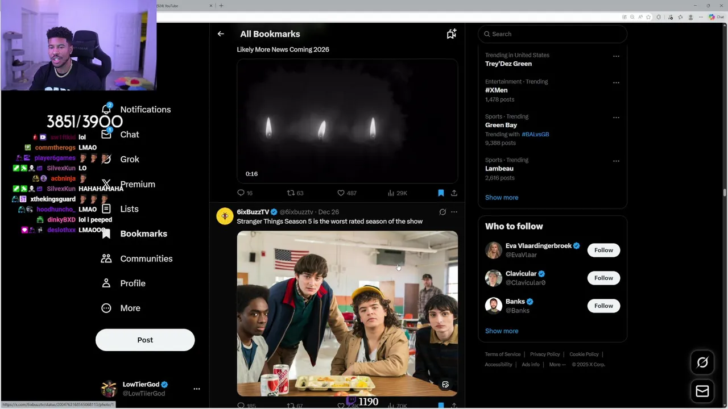Image resolution: width=728 pixels, height=409 pixels.
Task: Go to Profile via the person icon
Action: pos(106,283)
